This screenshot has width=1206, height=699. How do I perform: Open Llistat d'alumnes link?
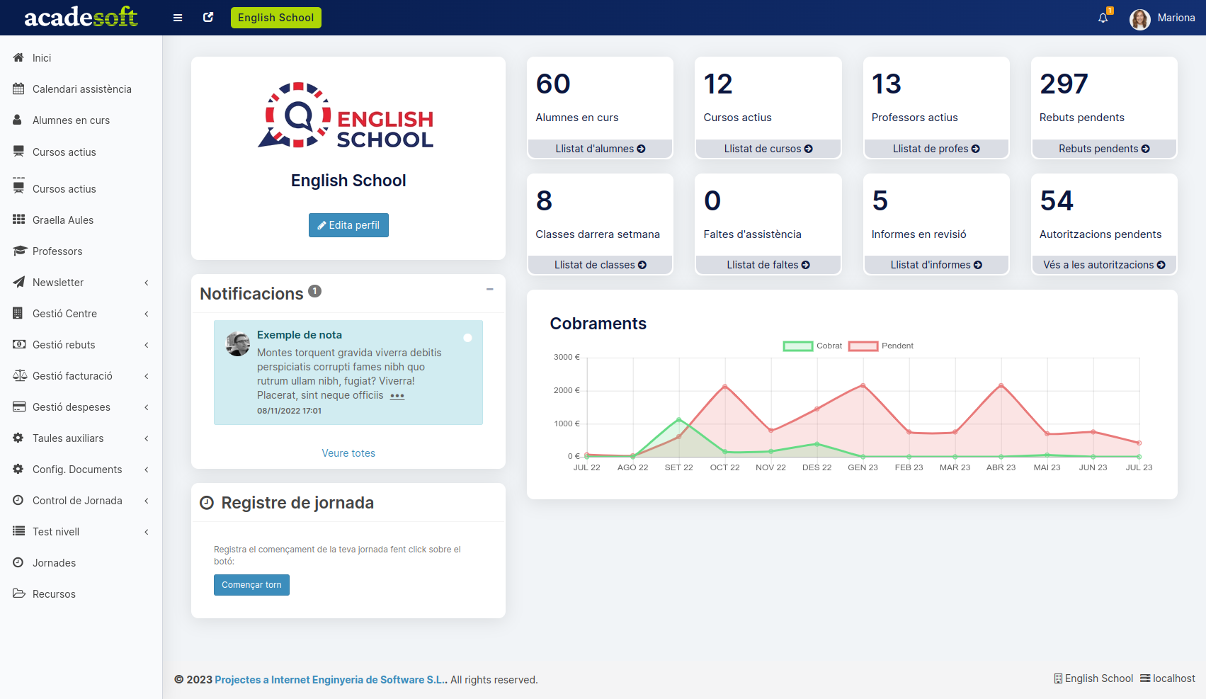point(599,149)
